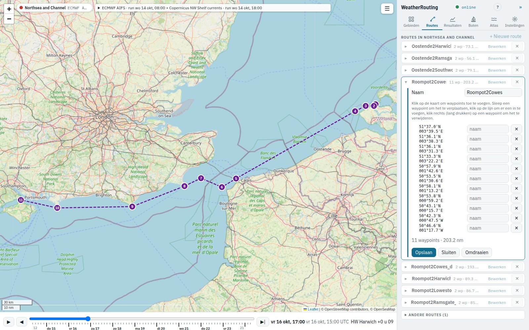Jump timeline to the end
The image size is (529, 330).
pyautogui.click(x=263, y=322)
